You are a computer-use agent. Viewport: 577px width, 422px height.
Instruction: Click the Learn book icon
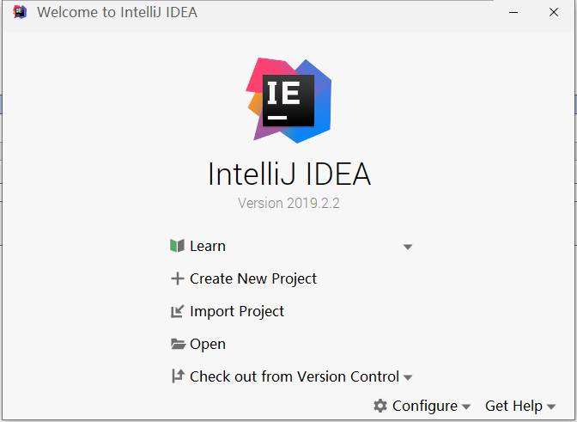178,246
